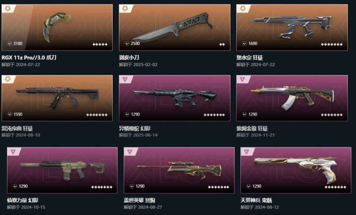Click the VP icon beside 1290 on 盖世英雄 card
This screenshot has width=356, height=215.
click(x=132, y=186)
